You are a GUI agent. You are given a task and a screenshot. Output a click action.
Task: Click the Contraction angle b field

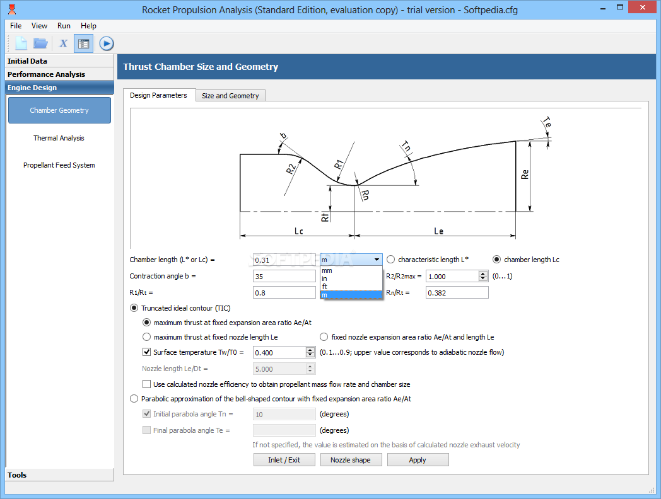(284, 276)
